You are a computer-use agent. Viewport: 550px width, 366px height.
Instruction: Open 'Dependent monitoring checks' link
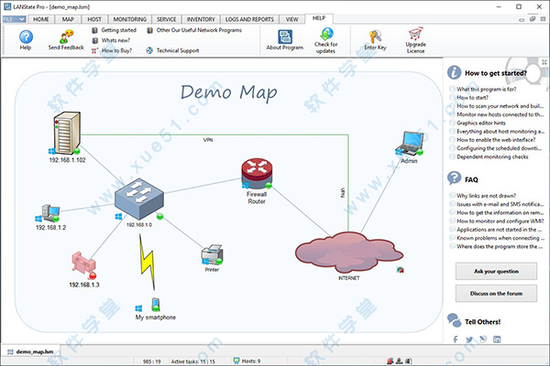tap(492, 156)
